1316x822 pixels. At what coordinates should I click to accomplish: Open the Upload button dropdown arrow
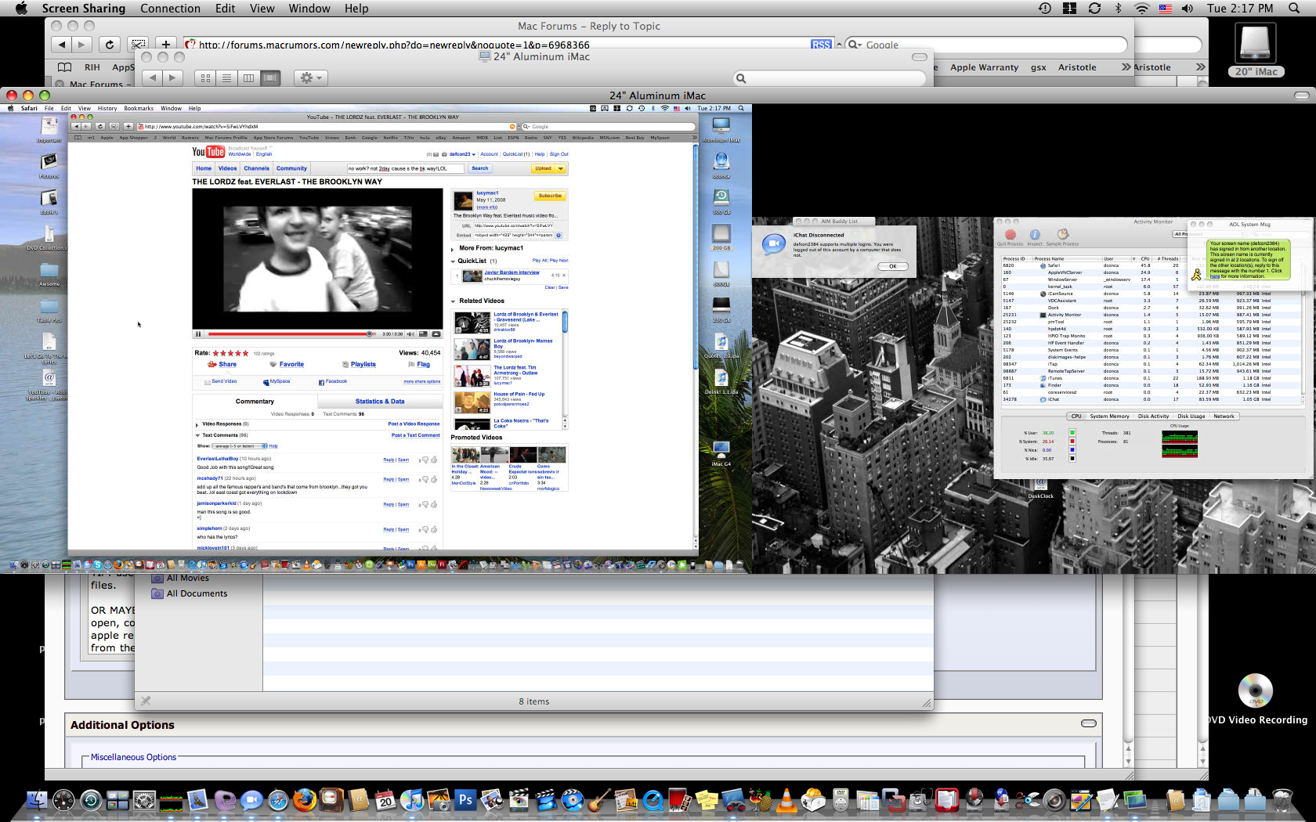pyautogui.click(x=561, y=168)
